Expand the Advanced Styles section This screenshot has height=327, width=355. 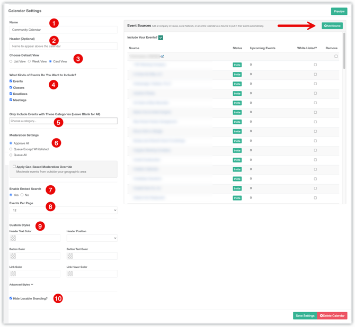21,285
